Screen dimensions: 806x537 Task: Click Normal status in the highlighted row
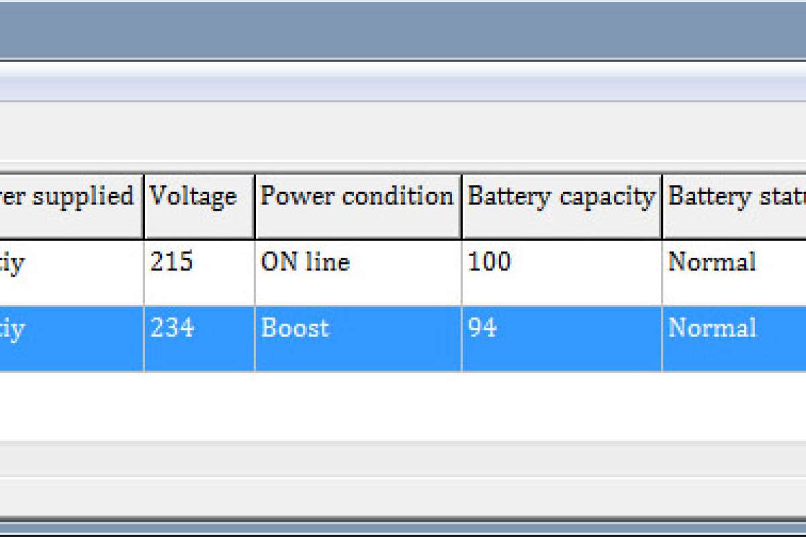coord(712,328)
